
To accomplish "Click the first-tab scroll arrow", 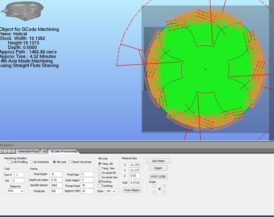I will pyautogui.click(x=1, y=151).
